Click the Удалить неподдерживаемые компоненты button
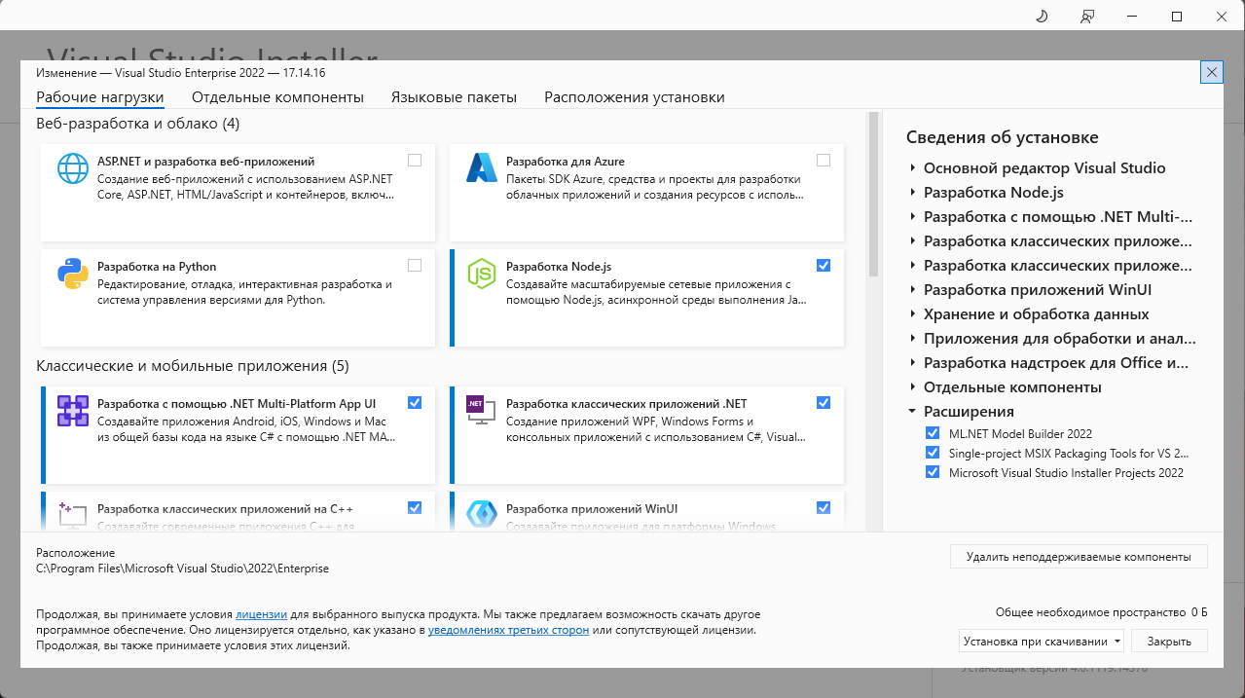This screenshot has width=1245, height=698. pyautogui.click(x=1078, y=557)
